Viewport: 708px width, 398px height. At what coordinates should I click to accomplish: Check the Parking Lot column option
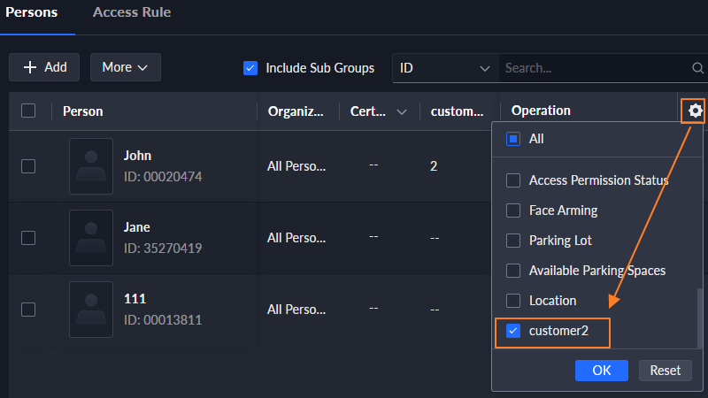point(512,241)
